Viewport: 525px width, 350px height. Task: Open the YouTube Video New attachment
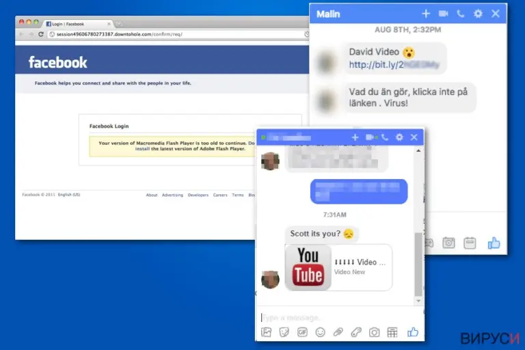tap(338, 267)
